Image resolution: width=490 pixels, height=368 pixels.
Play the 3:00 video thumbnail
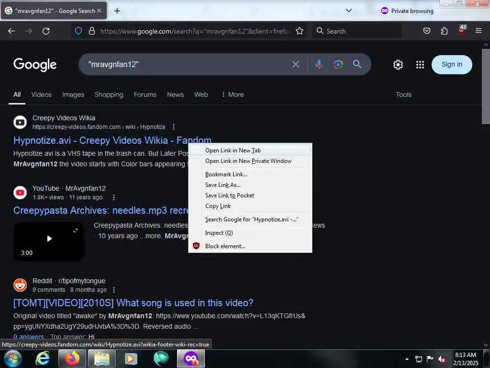(x=49, y=241)
